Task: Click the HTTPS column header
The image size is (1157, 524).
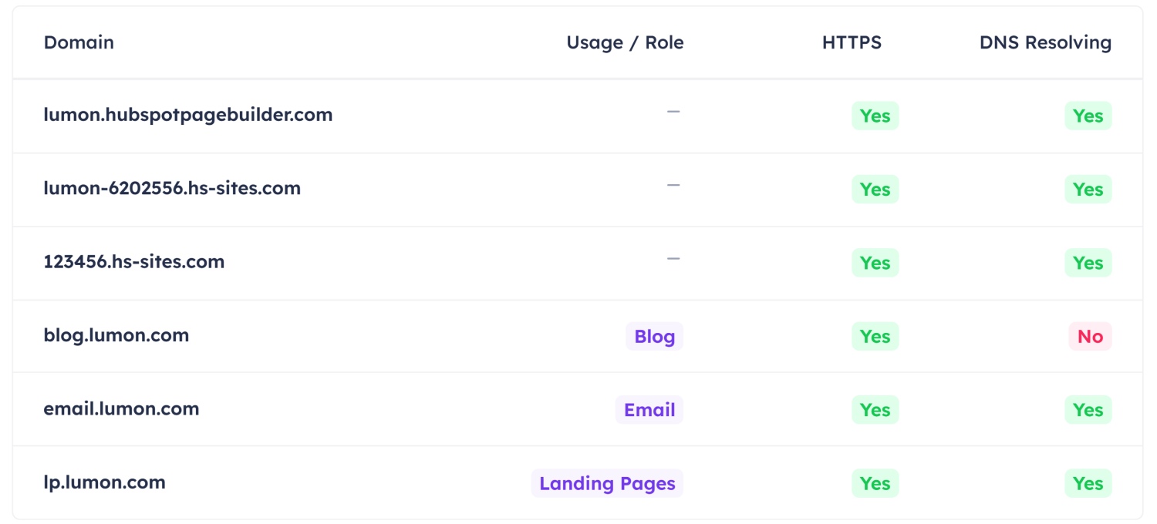Action: tap(852, 42)
